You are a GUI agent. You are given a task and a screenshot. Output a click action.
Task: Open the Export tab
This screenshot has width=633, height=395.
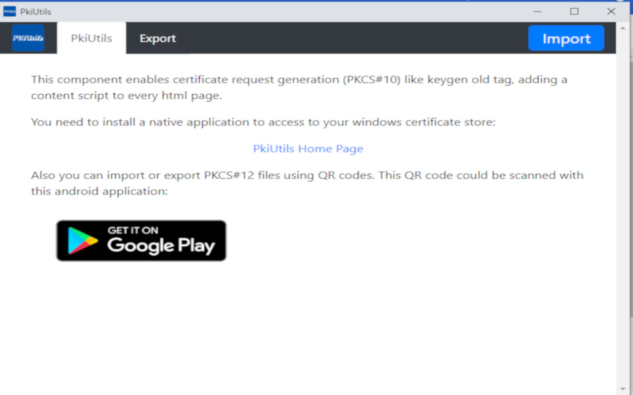157,38
